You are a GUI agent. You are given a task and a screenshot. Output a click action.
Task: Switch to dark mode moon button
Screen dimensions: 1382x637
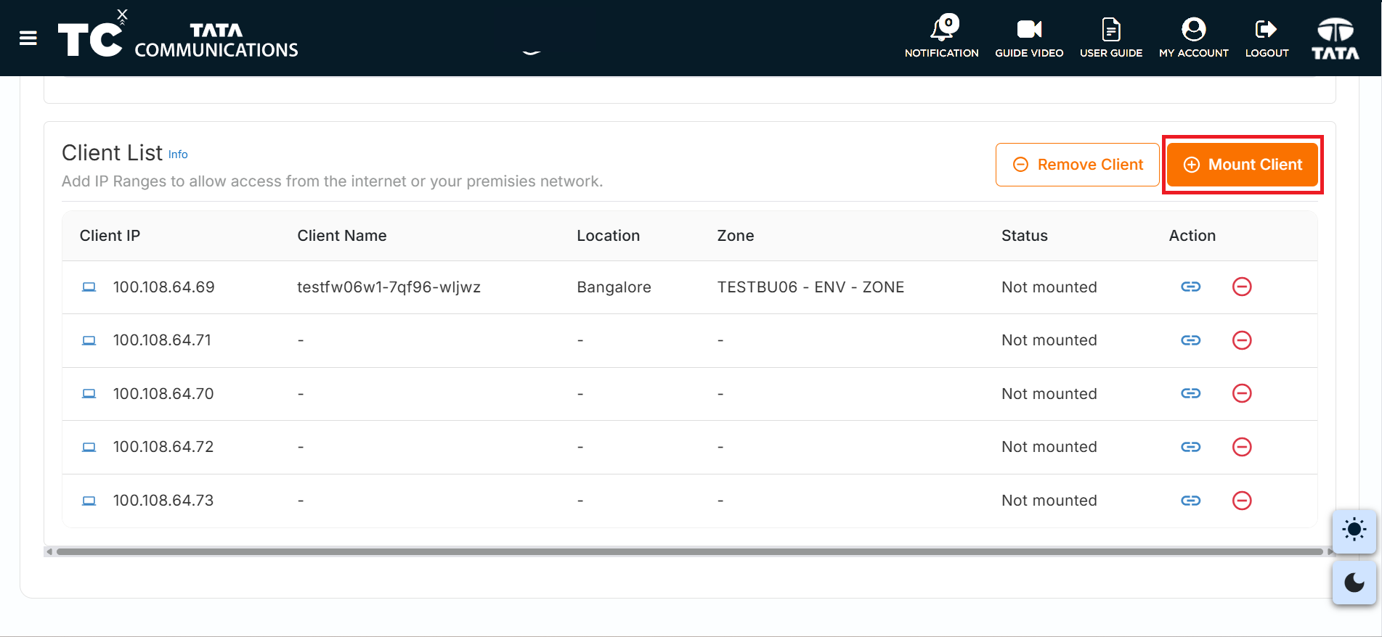coord(1354,583)
